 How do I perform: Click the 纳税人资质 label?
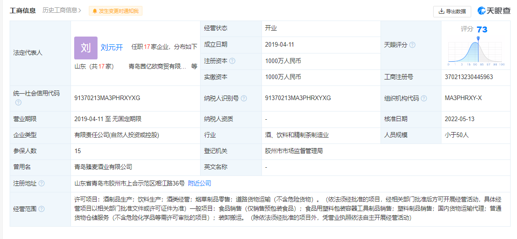pyautogui.click(x=218, y=119)
